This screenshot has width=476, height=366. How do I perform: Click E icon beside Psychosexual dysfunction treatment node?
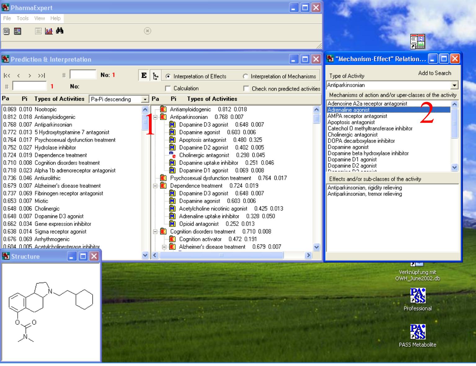tap(163, 178)
